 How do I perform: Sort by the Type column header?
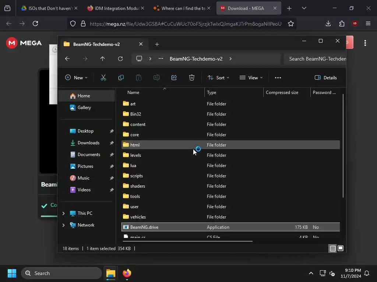tap(212, 93)
